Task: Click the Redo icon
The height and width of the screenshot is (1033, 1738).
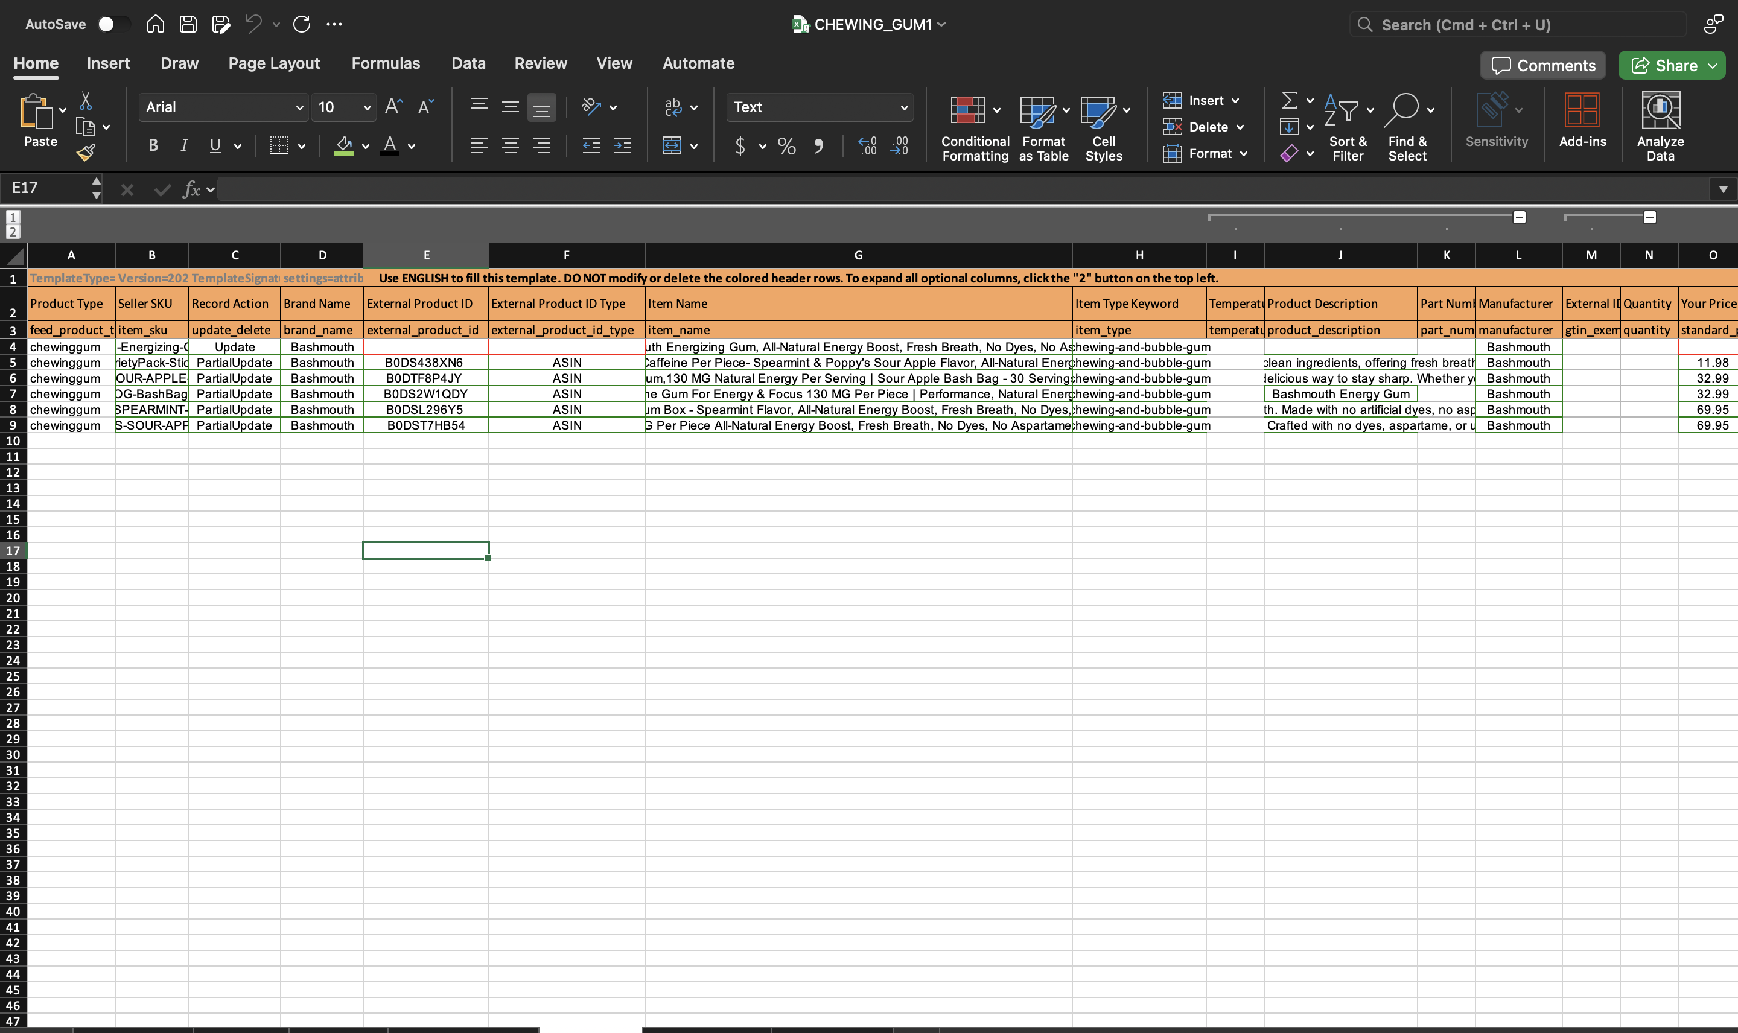Action: 301,24
